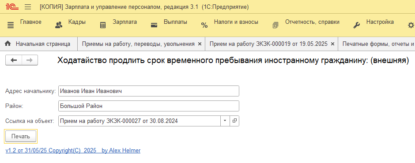Open the Отчетность, справки documents icon
This screenshot has width=415, height=163.
click(x=275, y=26)
